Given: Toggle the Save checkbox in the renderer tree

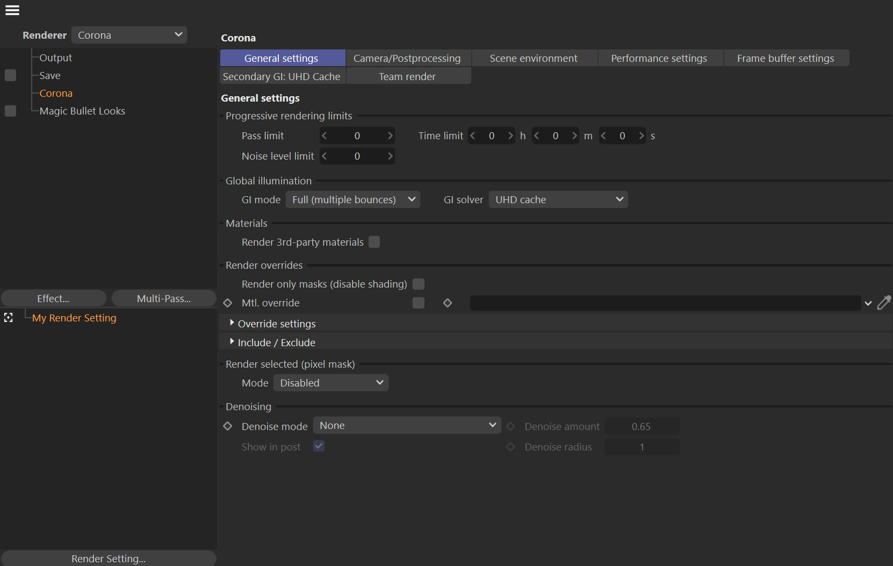Looking at the screenshot, I should pos(10,75).
